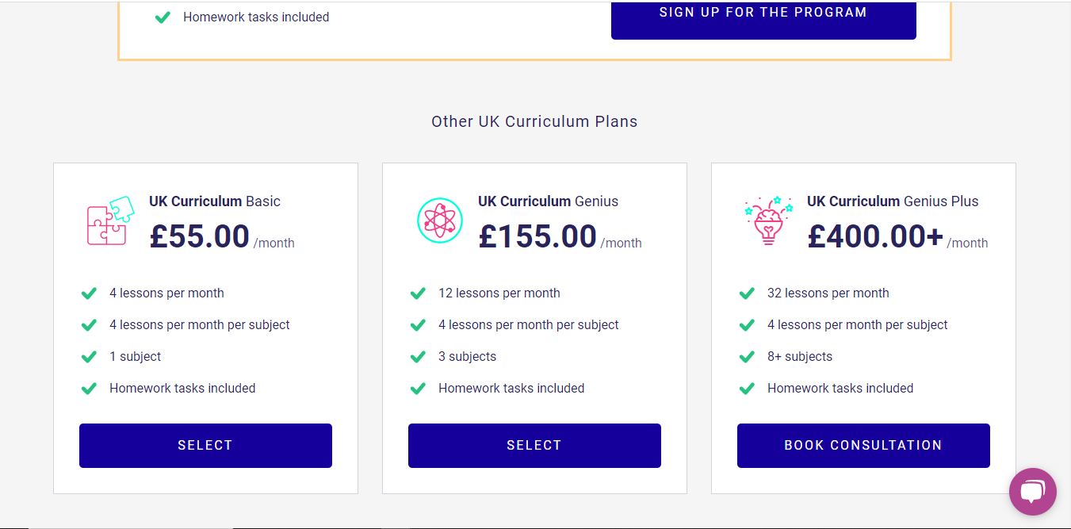Click the lightbulb brain Genius Plus icon
Screen dimensions: 1071x529
pos(767,220)
